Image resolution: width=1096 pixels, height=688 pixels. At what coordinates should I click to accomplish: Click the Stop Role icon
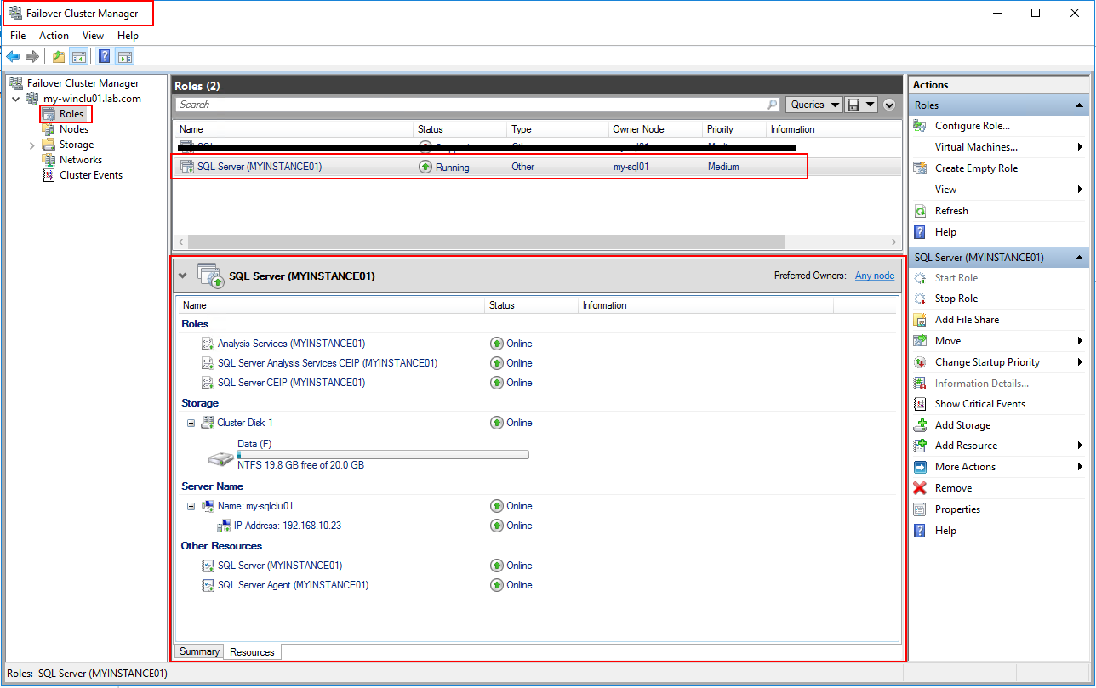920,299
